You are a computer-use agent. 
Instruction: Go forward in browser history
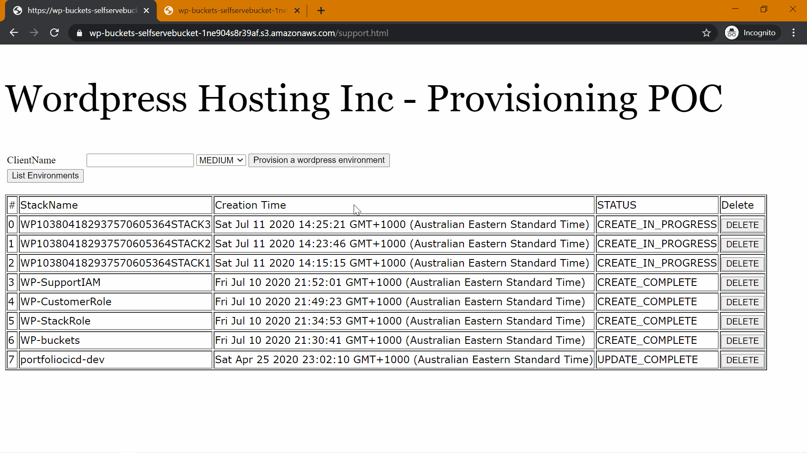[34, 33]
